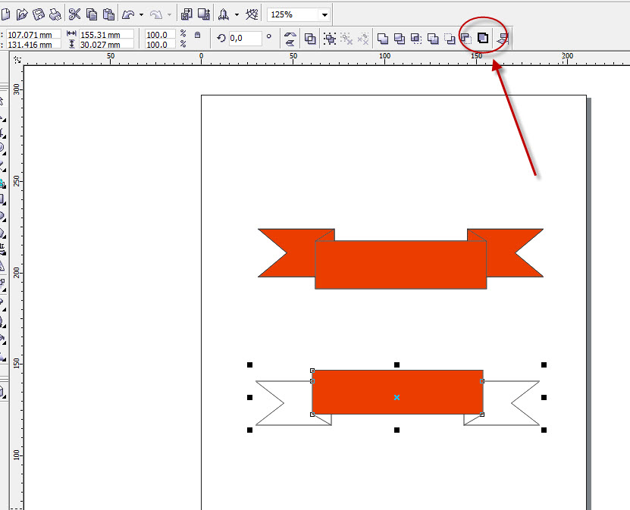Click the Combine objects button
630x510 pixels.
point(310,38)
